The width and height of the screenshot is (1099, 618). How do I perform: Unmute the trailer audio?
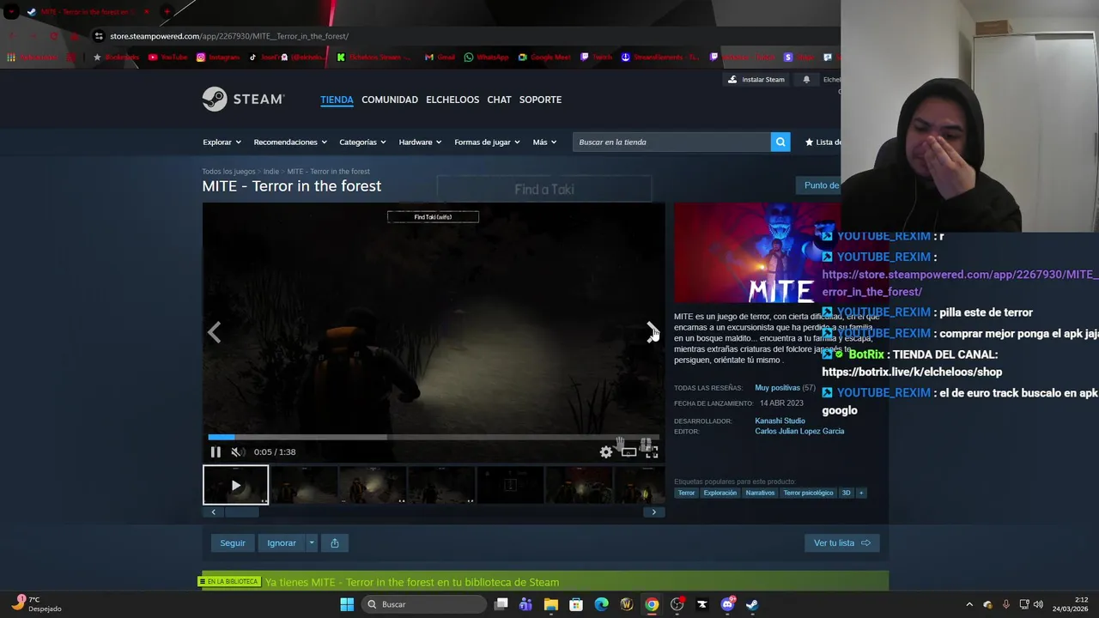pyautogui.click(x=236, y=452)
